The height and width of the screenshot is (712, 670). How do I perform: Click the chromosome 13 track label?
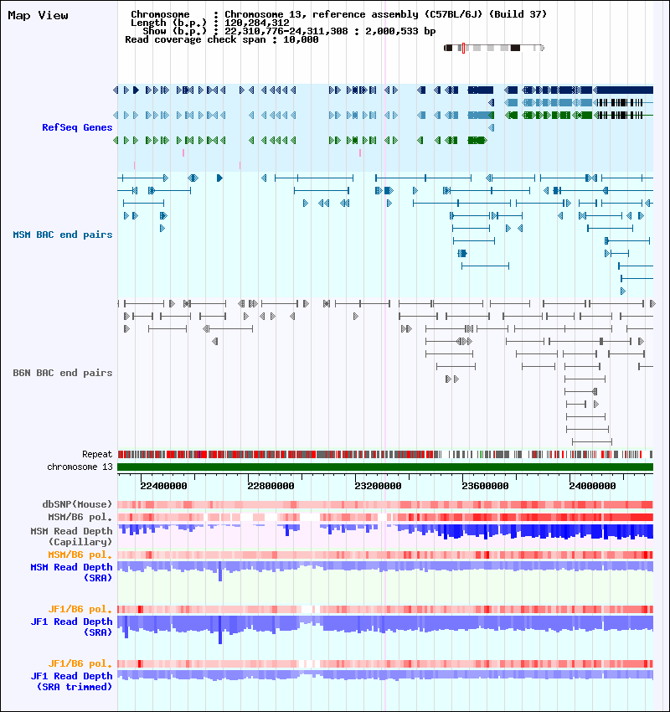click(80, 467)
